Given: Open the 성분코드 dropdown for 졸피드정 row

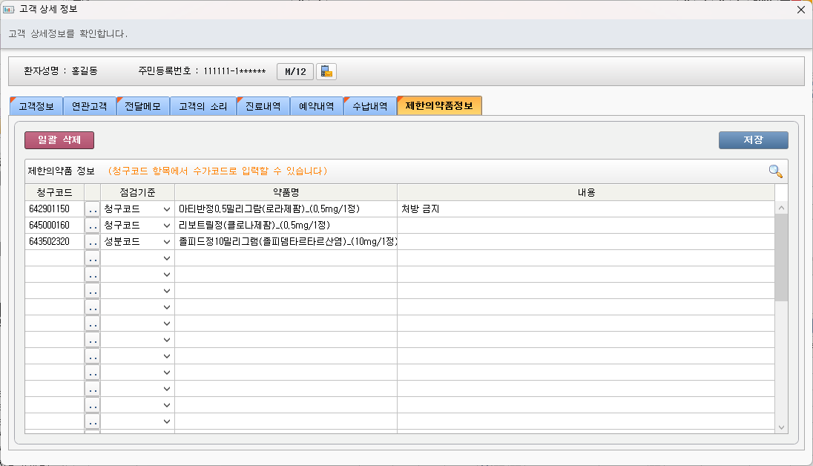Looking at the screenshot, I should point(166,242).
